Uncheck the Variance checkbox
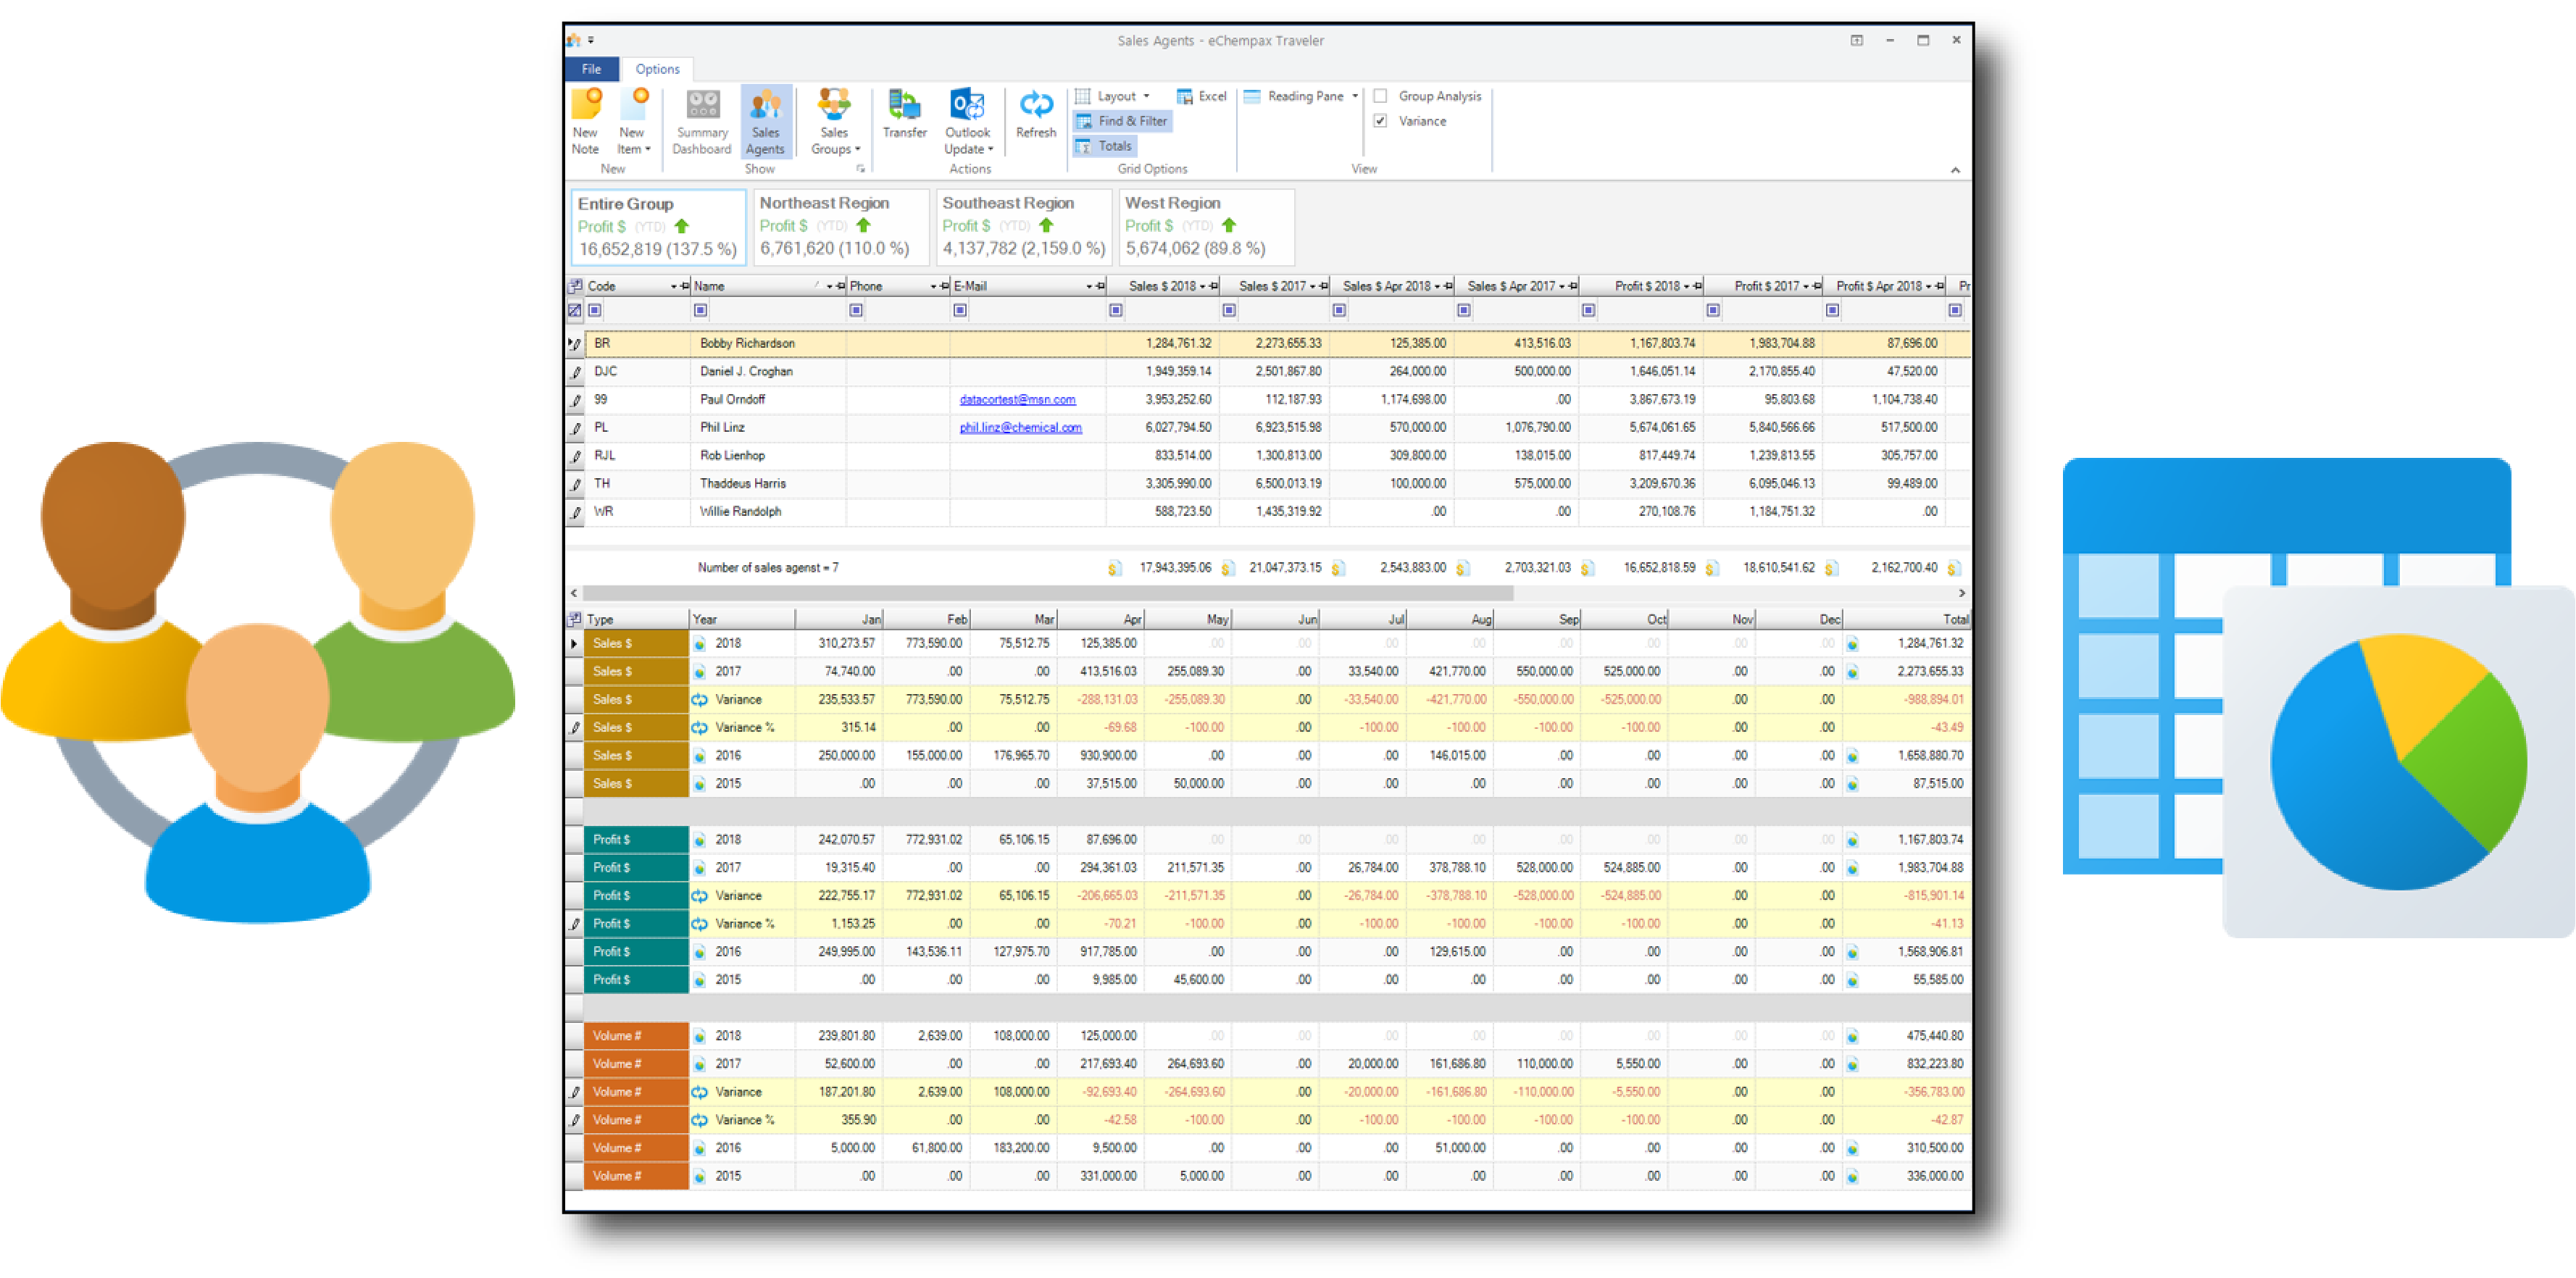Image resolution: width=2576 pixels, height=1278 pixels. coord(1380,121)
